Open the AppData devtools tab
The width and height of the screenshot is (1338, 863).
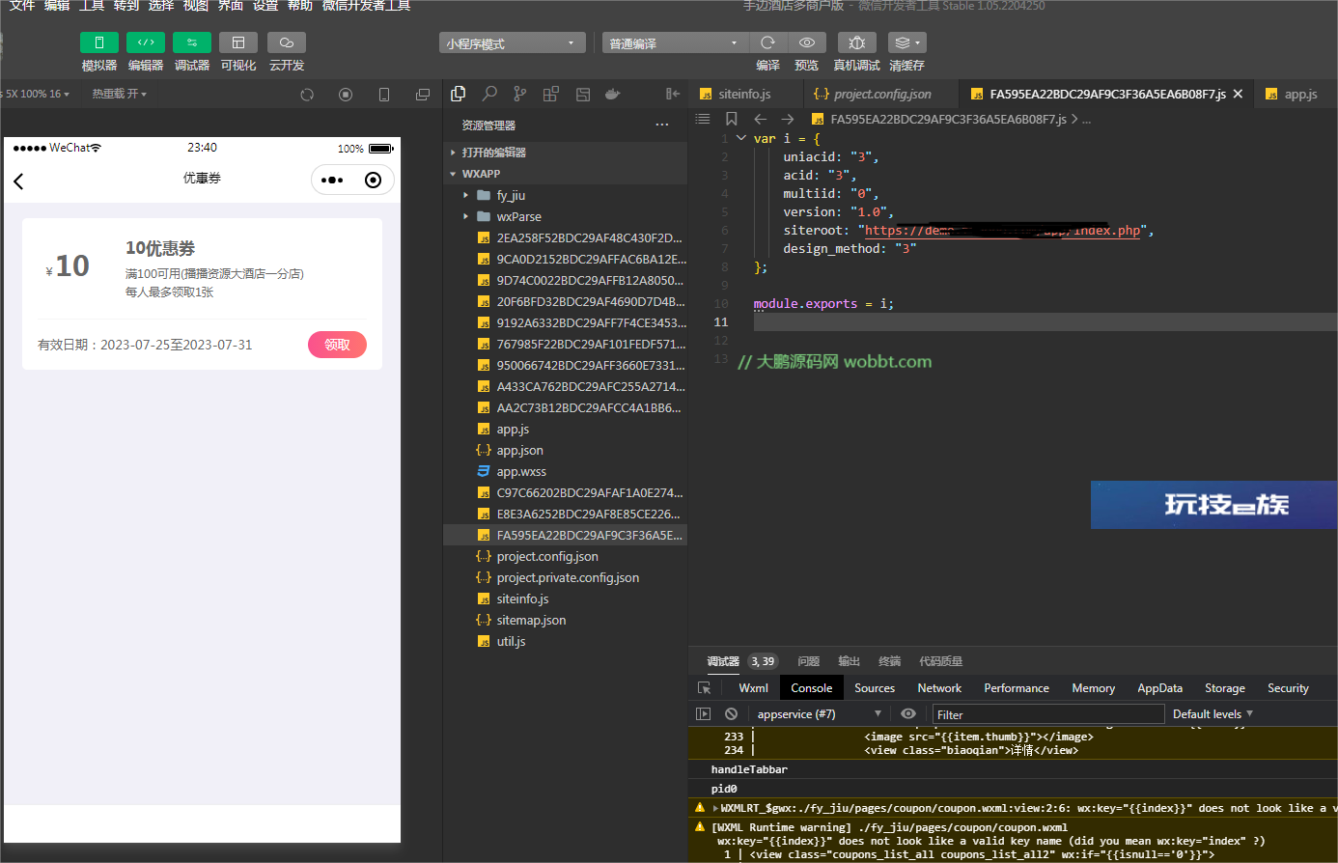(1159, 688)
